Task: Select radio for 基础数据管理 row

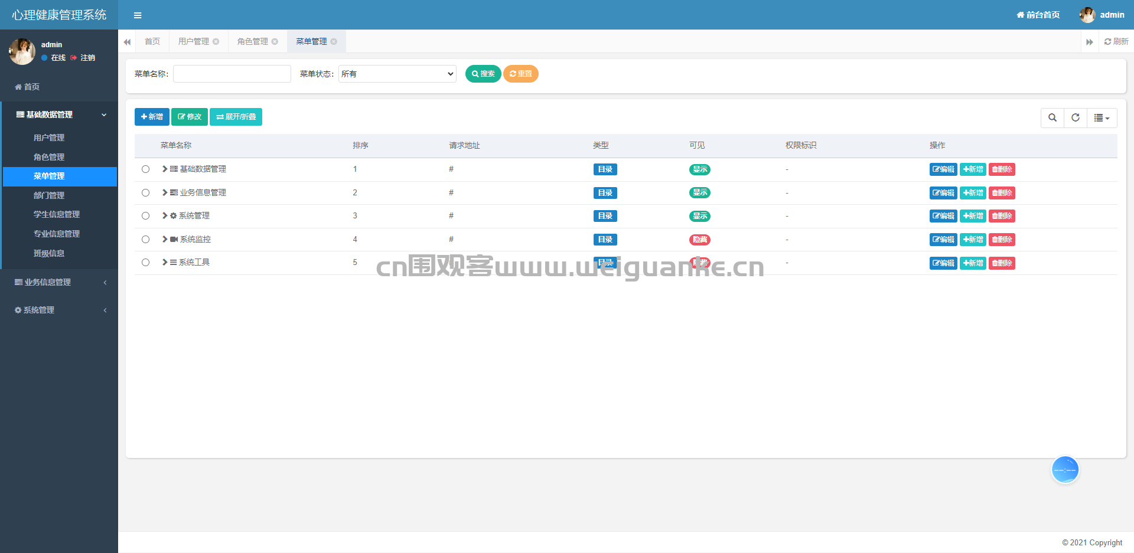Action: (145, 169)
